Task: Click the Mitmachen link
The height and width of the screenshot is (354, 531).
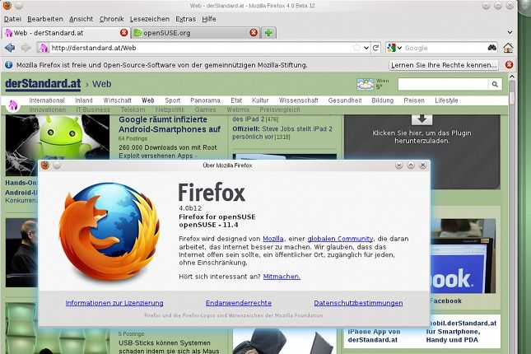Action: (282, 277)
